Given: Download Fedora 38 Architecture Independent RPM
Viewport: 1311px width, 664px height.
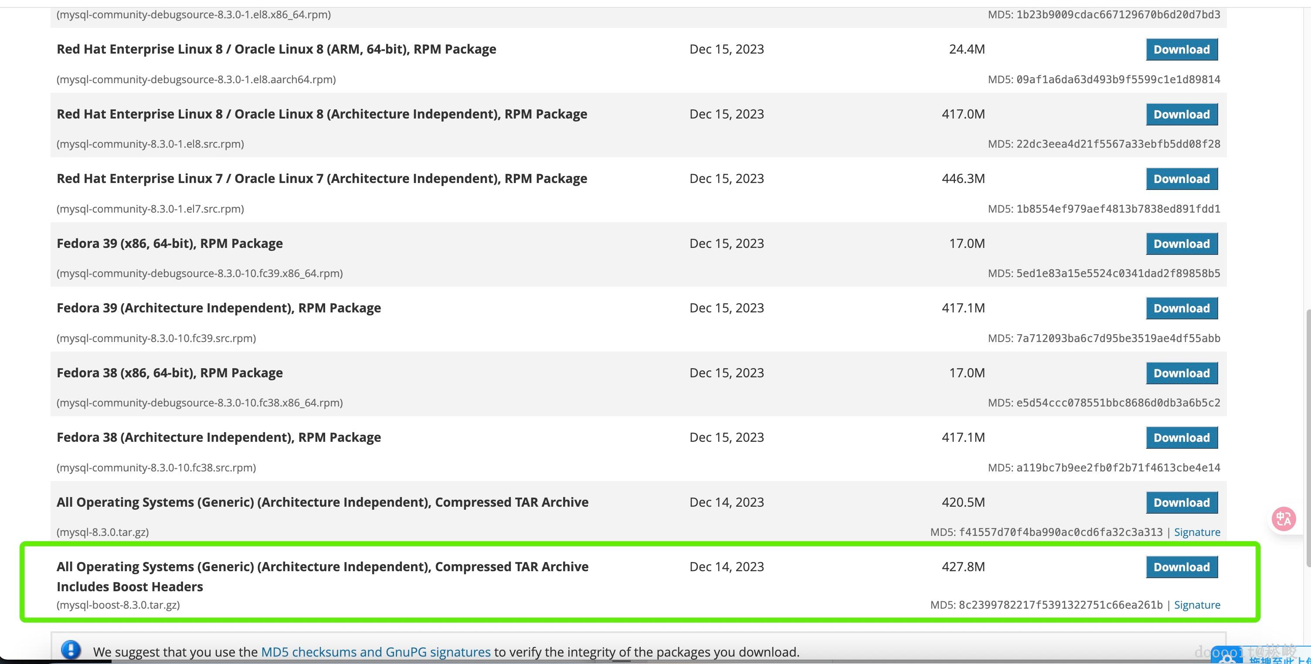Looking at the screenshot, I should tap(1181, 437).
